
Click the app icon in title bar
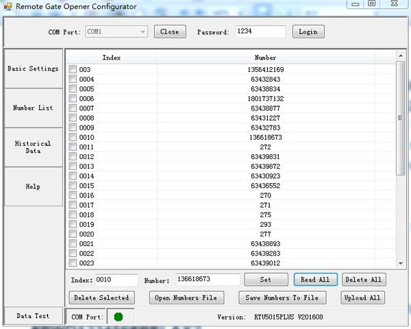(x=8, y=6)
